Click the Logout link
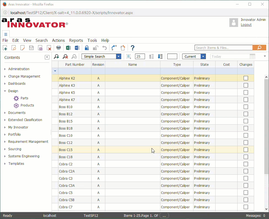This screenshot has height=219, width=269. point(246,25)
